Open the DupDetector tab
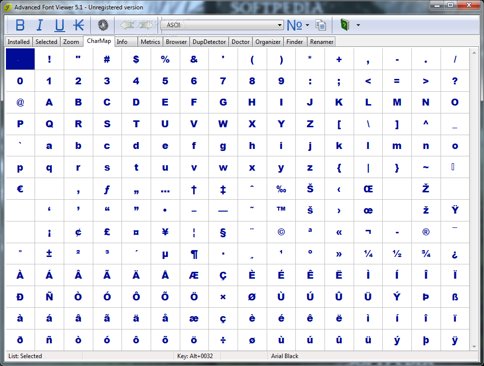Screen dimensions: 484x366 tap(209, 41)
